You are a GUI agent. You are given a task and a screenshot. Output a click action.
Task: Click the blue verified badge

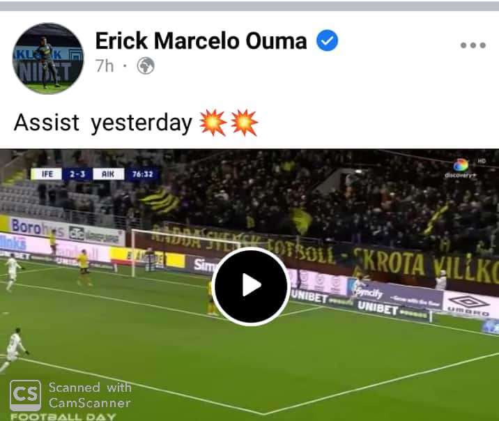327,40
